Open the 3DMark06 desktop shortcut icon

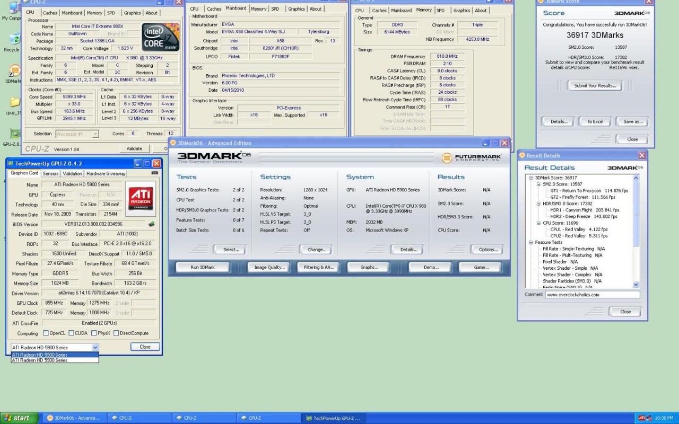coord(14,71)
